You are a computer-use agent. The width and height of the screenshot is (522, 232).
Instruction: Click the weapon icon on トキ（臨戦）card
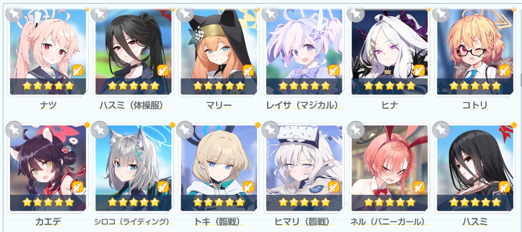coord(248,187)
